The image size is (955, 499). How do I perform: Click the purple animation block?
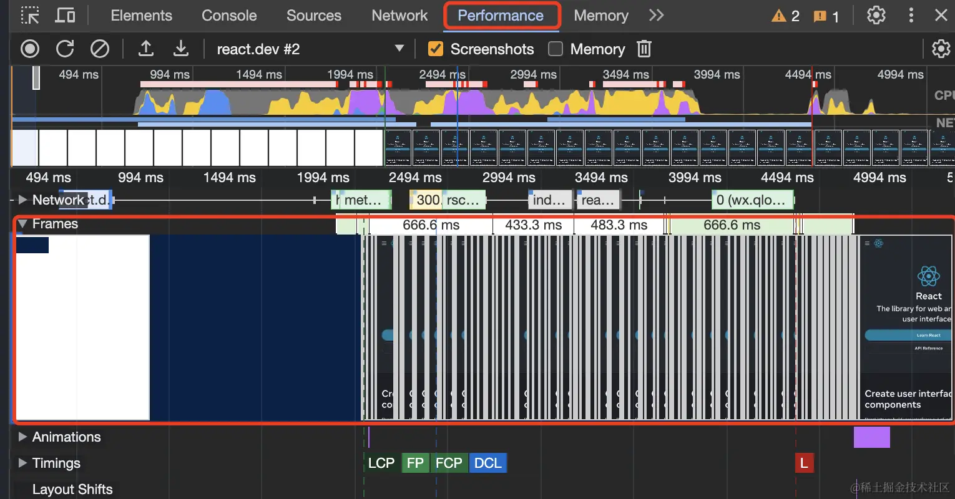click(871, 437)
